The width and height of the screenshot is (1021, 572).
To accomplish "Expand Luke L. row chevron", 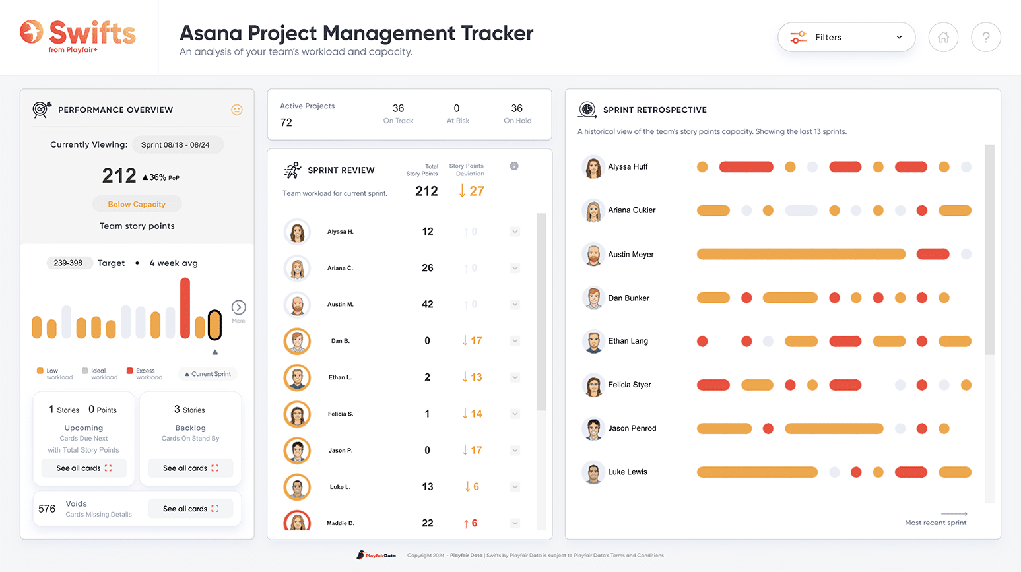I will pos(515,487).
